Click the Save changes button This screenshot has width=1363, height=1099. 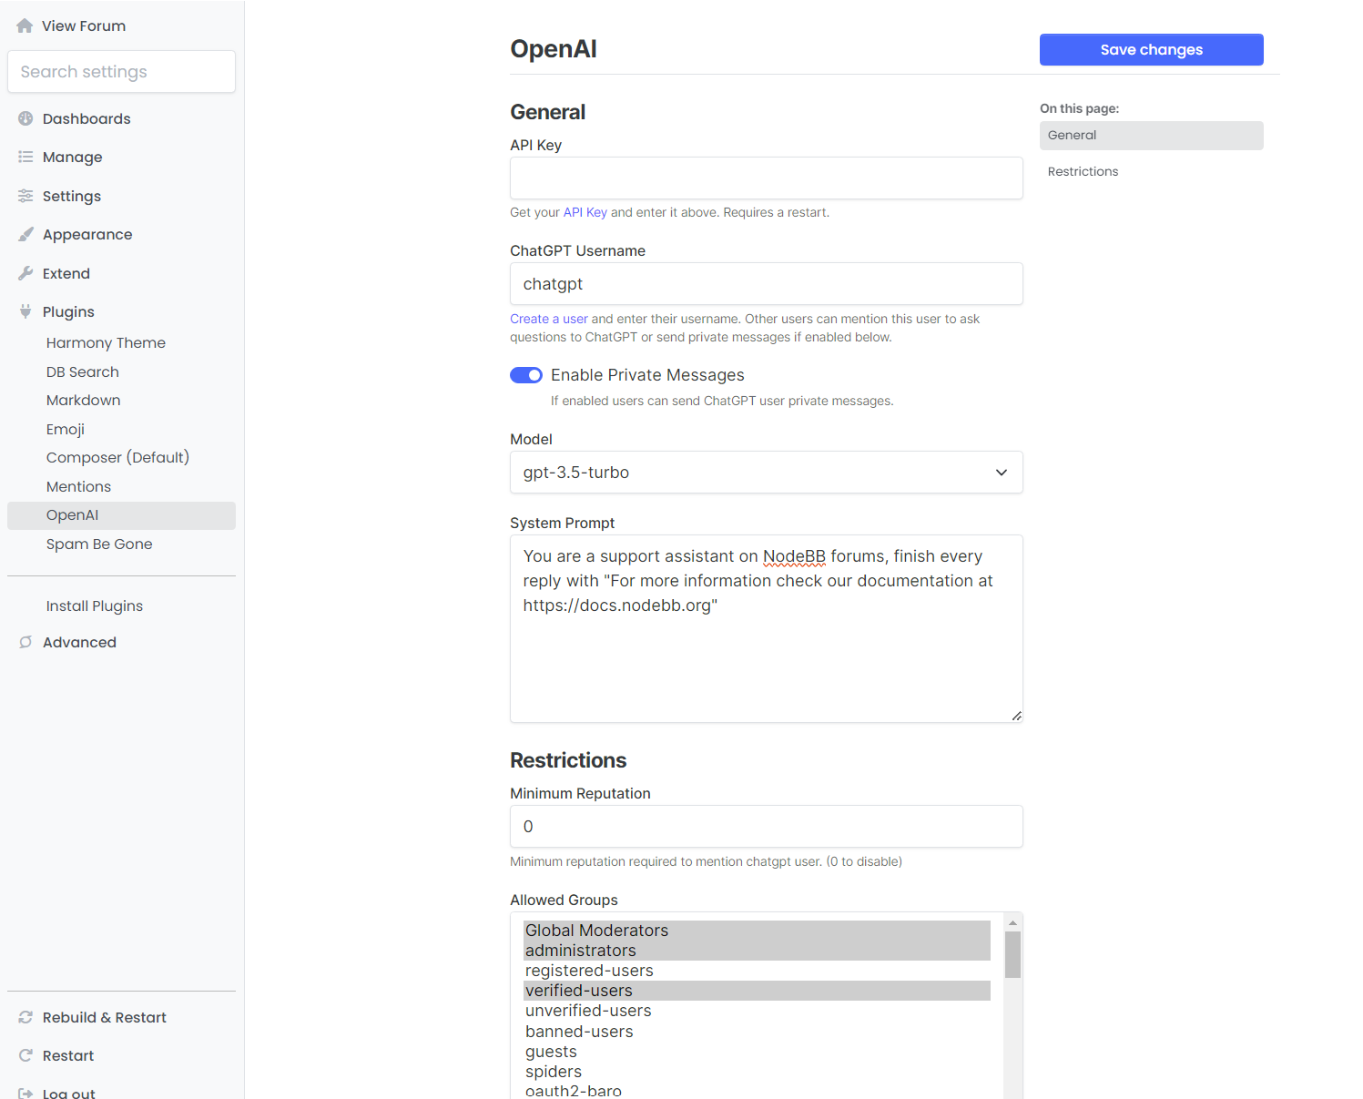pyautogui.click(x=1151, y=49)
